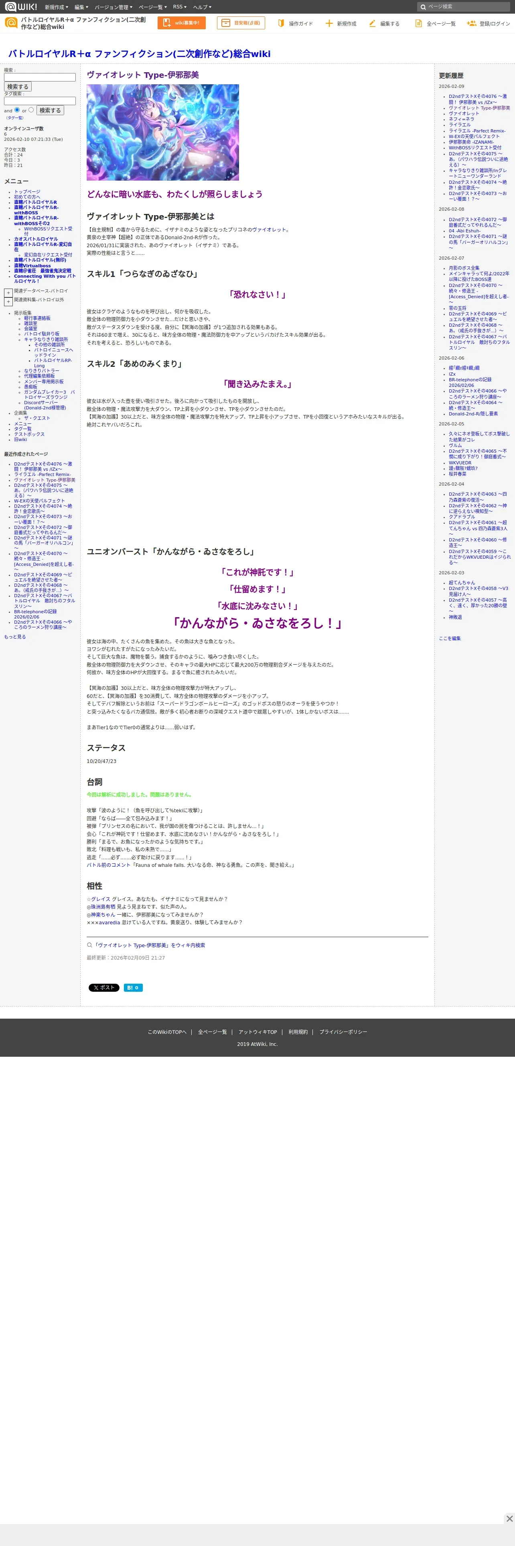Click もっと見る under recent pages
Screen dimensions: 515x1546
pos(15,637)
